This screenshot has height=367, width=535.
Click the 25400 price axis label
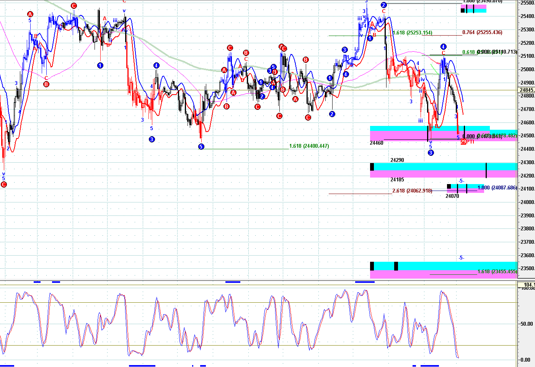[x=527, y=16]
